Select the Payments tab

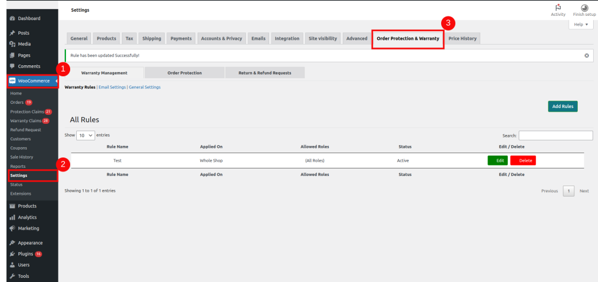tap(181, 38)
